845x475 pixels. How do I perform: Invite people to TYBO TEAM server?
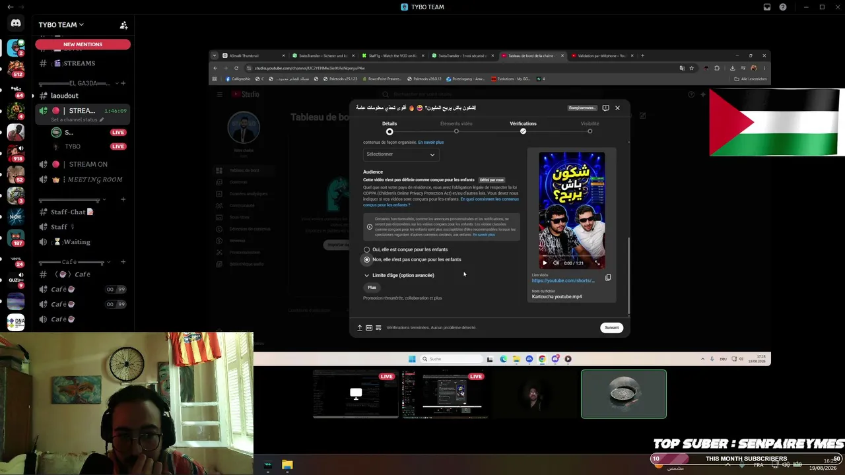click(123, 25)
